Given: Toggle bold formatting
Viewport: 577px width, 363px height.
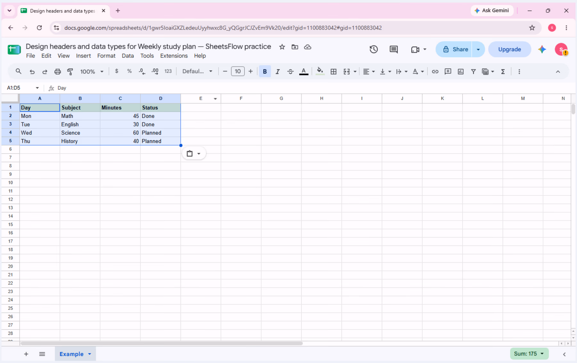Looking at the screenshot, I should (x=265, y=72).
